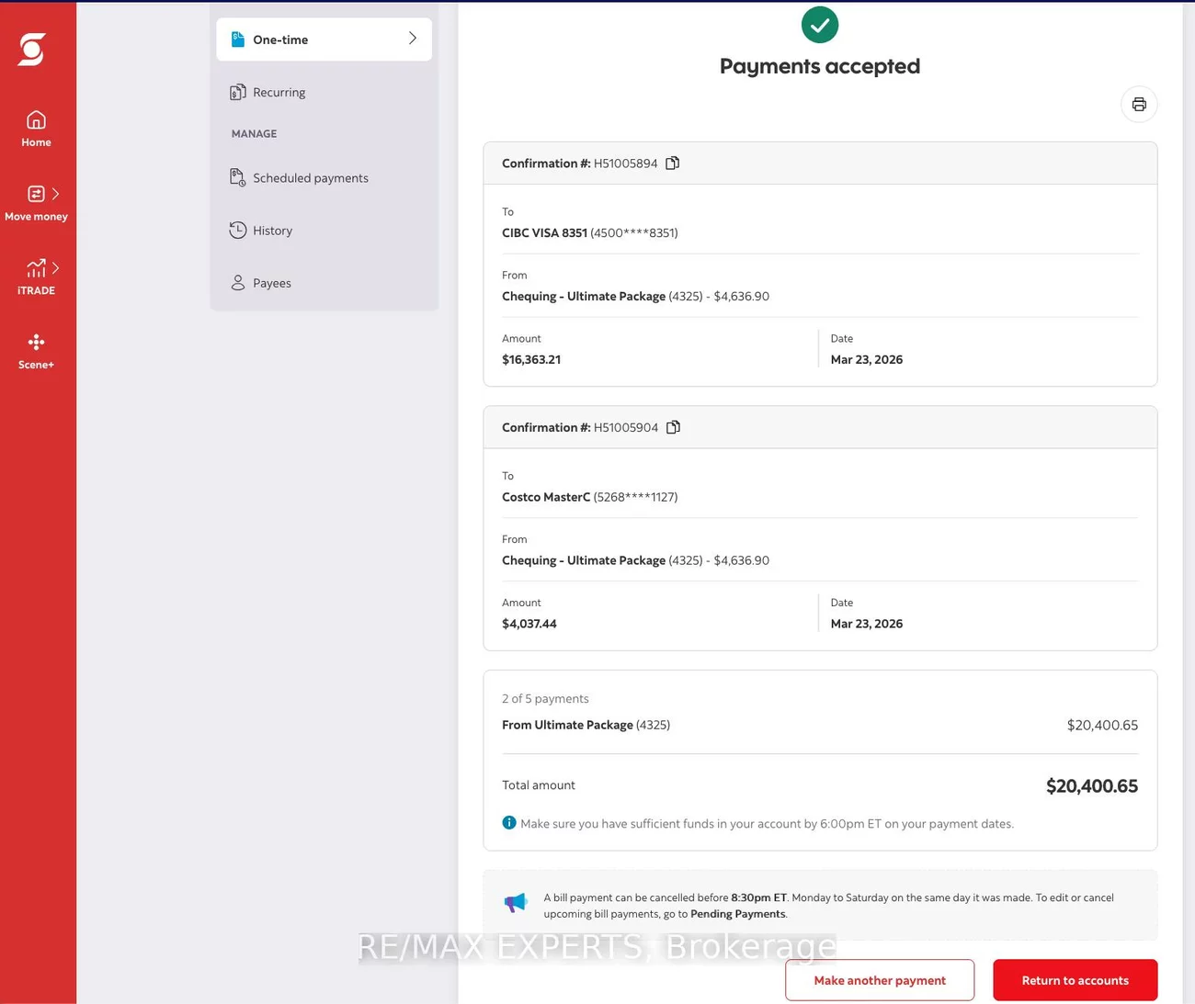
Task: Click Make another payment button
Action: 879,980
